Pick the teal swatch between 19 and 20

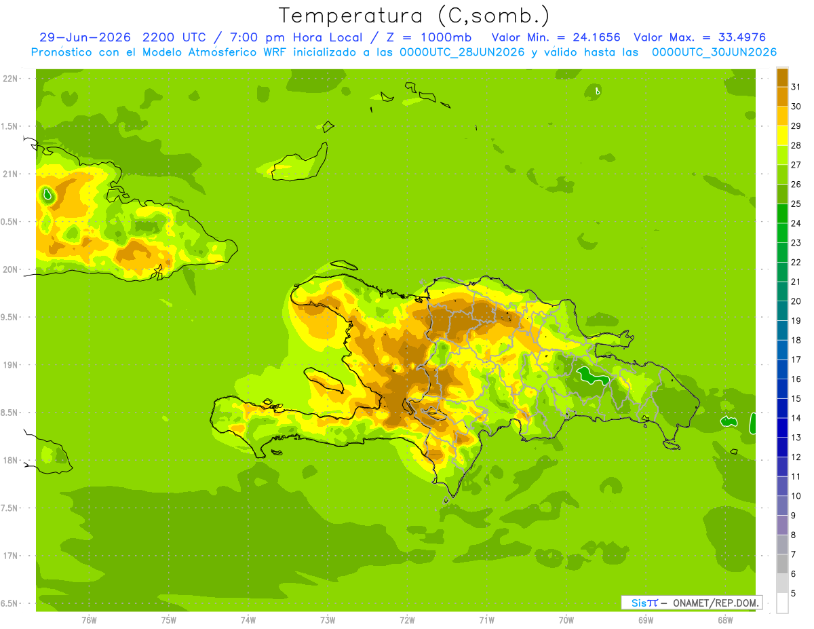pyautogui.click(x=782, y=311)
